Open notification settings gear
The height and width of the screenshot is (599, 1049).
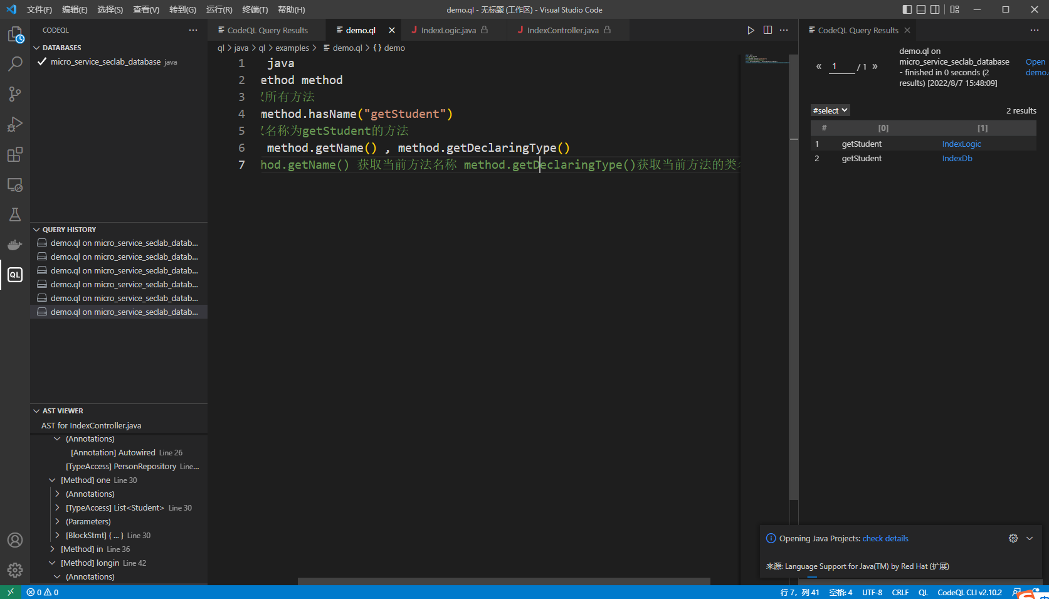point(1013,538)
